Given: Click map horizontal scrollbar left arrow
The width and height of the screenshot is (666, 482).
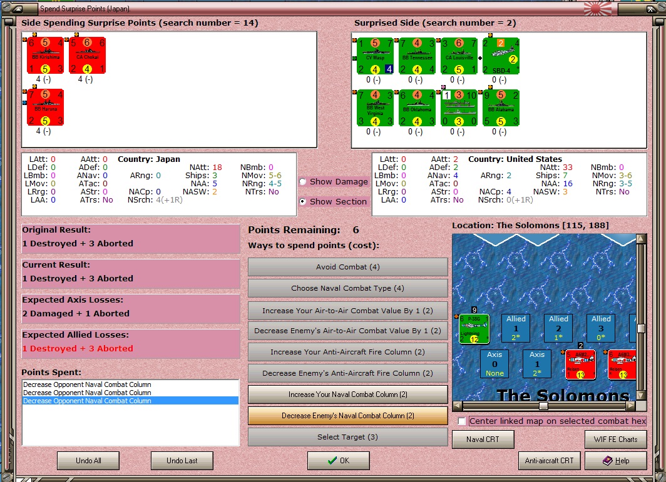Looking at the screenshot, I should 458,406.
